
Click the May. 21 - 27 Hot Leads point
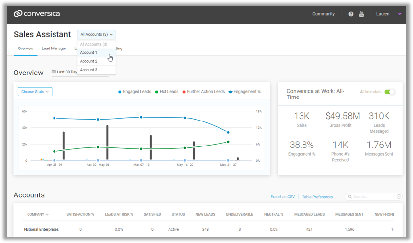coord(228,142)
